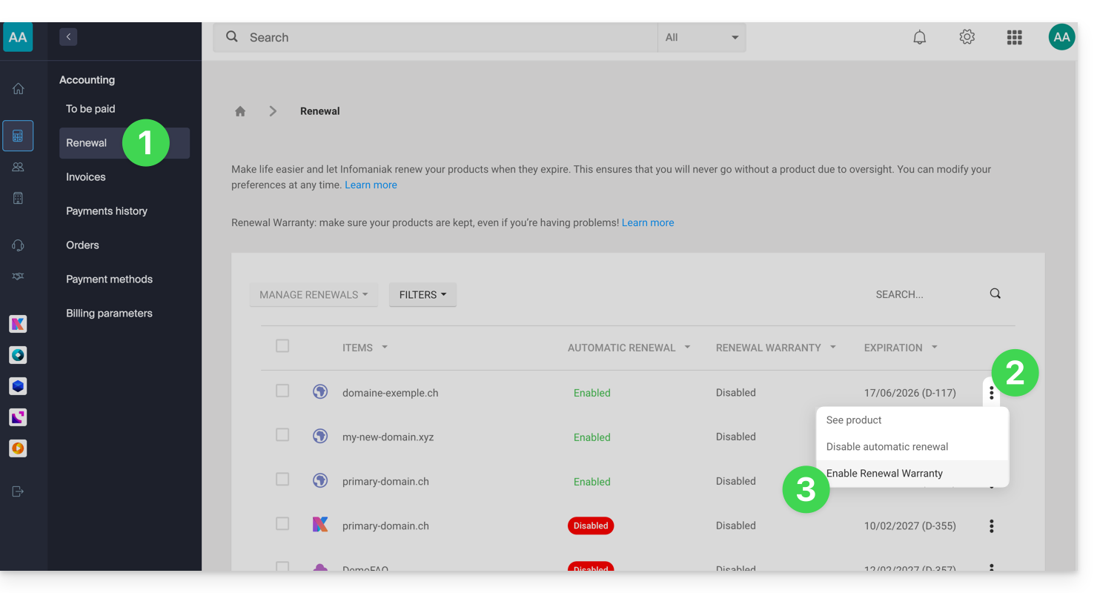The image size is (1100, 593).
Task: Open the settings gear icon
Action: pyautogui.click(x=967, y=37)
